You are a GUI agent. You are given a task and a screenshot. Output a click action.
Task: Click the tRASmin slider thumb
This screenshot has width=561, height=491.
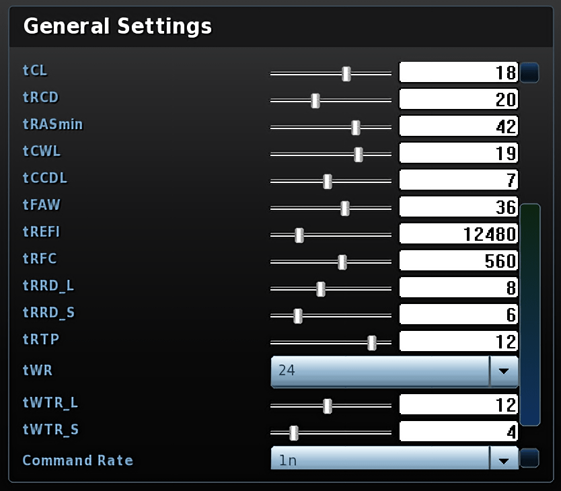[356, 127]
